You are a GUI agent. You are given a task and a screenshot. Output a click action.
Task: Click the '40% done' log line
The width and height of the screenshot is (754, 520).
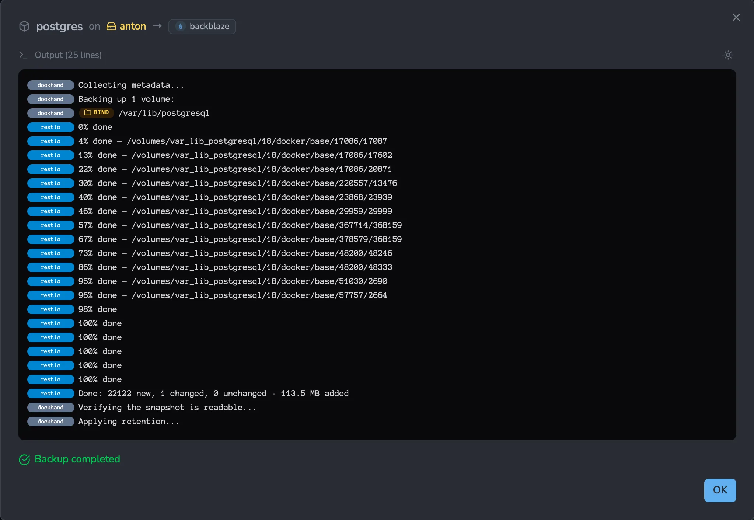(235, 197)
